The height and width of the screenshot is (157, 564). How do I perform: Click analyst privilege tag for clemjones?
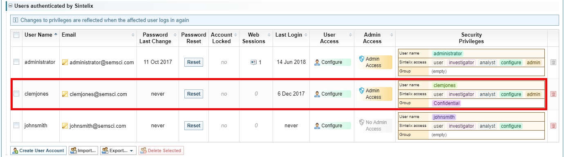coord(488,94)
